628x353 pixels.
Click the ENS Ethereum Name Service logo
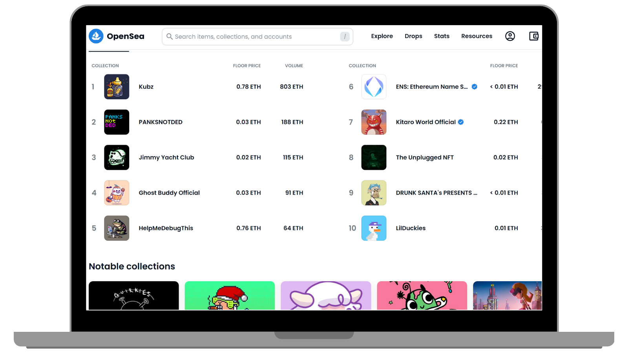[x=374, y=87]
